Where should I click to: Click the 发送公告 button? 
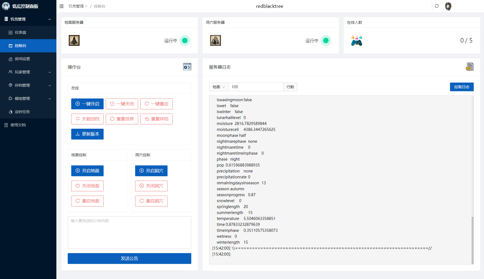[129, 258]
